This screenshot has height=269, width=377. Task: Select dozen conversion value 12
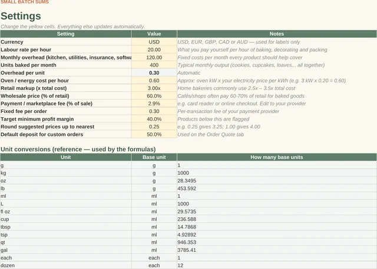pos(277,265)
